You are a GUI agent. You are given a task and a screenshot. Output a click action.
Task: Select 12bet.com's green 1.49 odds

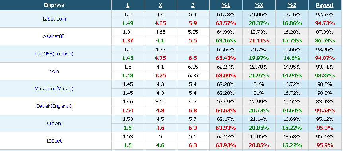tap(128, 23)
